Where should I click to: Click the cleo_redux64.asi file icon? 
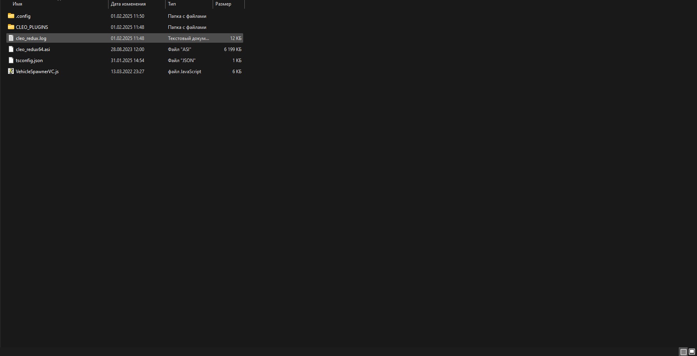[11, 49]
